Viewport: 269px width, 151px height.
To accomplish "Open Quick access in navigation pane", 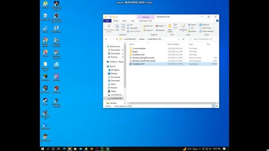I will pyautogui.click(x=113, y=47).
